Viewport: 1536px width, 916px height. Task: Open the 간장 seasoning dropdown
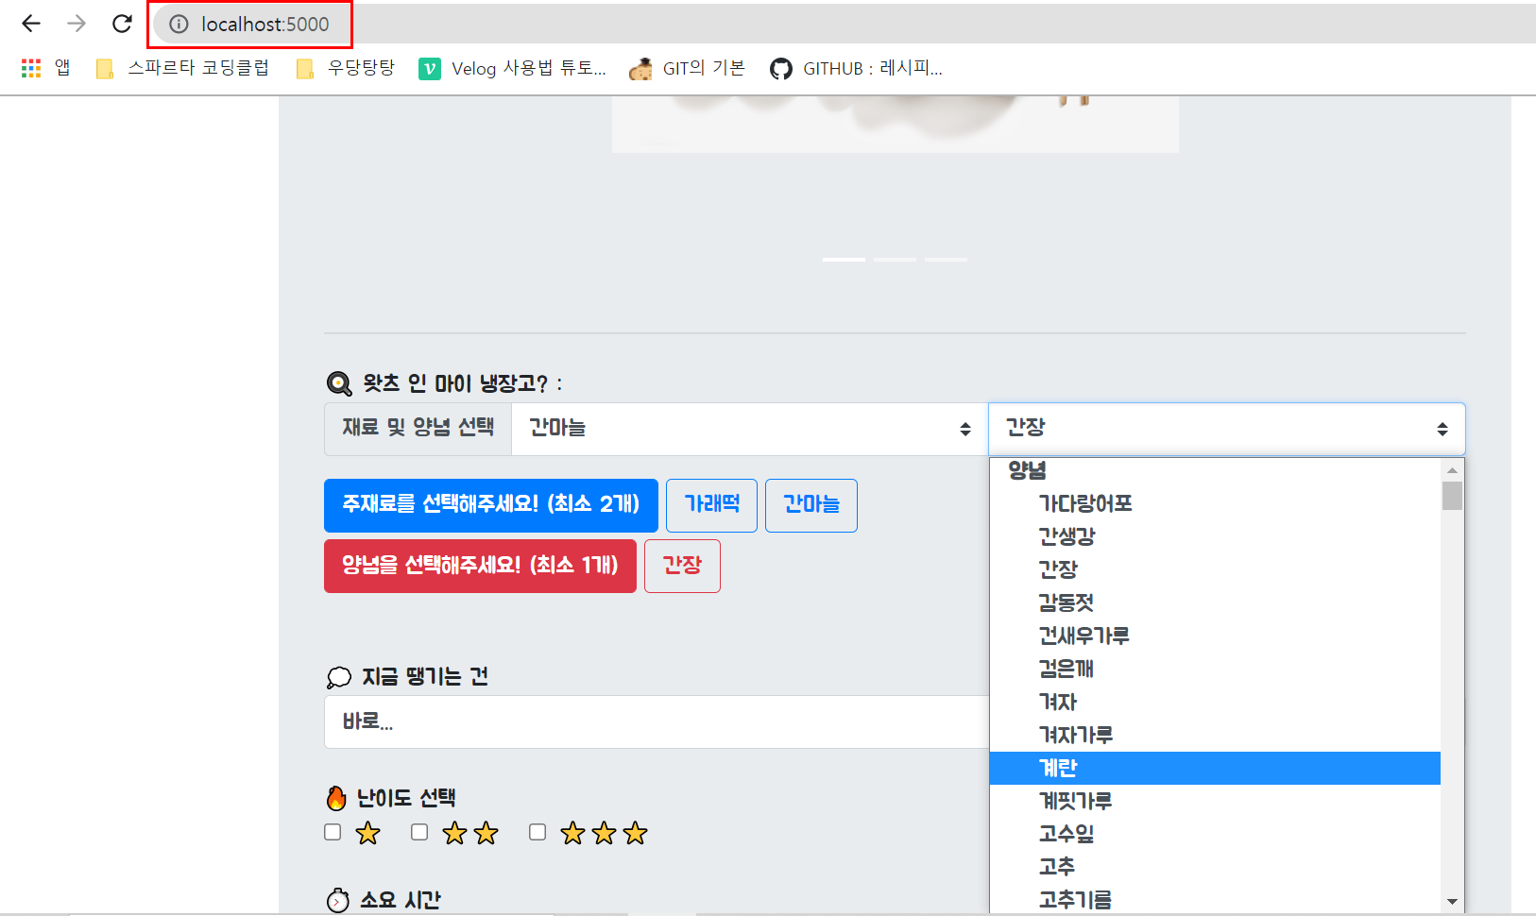(1227, 429)
